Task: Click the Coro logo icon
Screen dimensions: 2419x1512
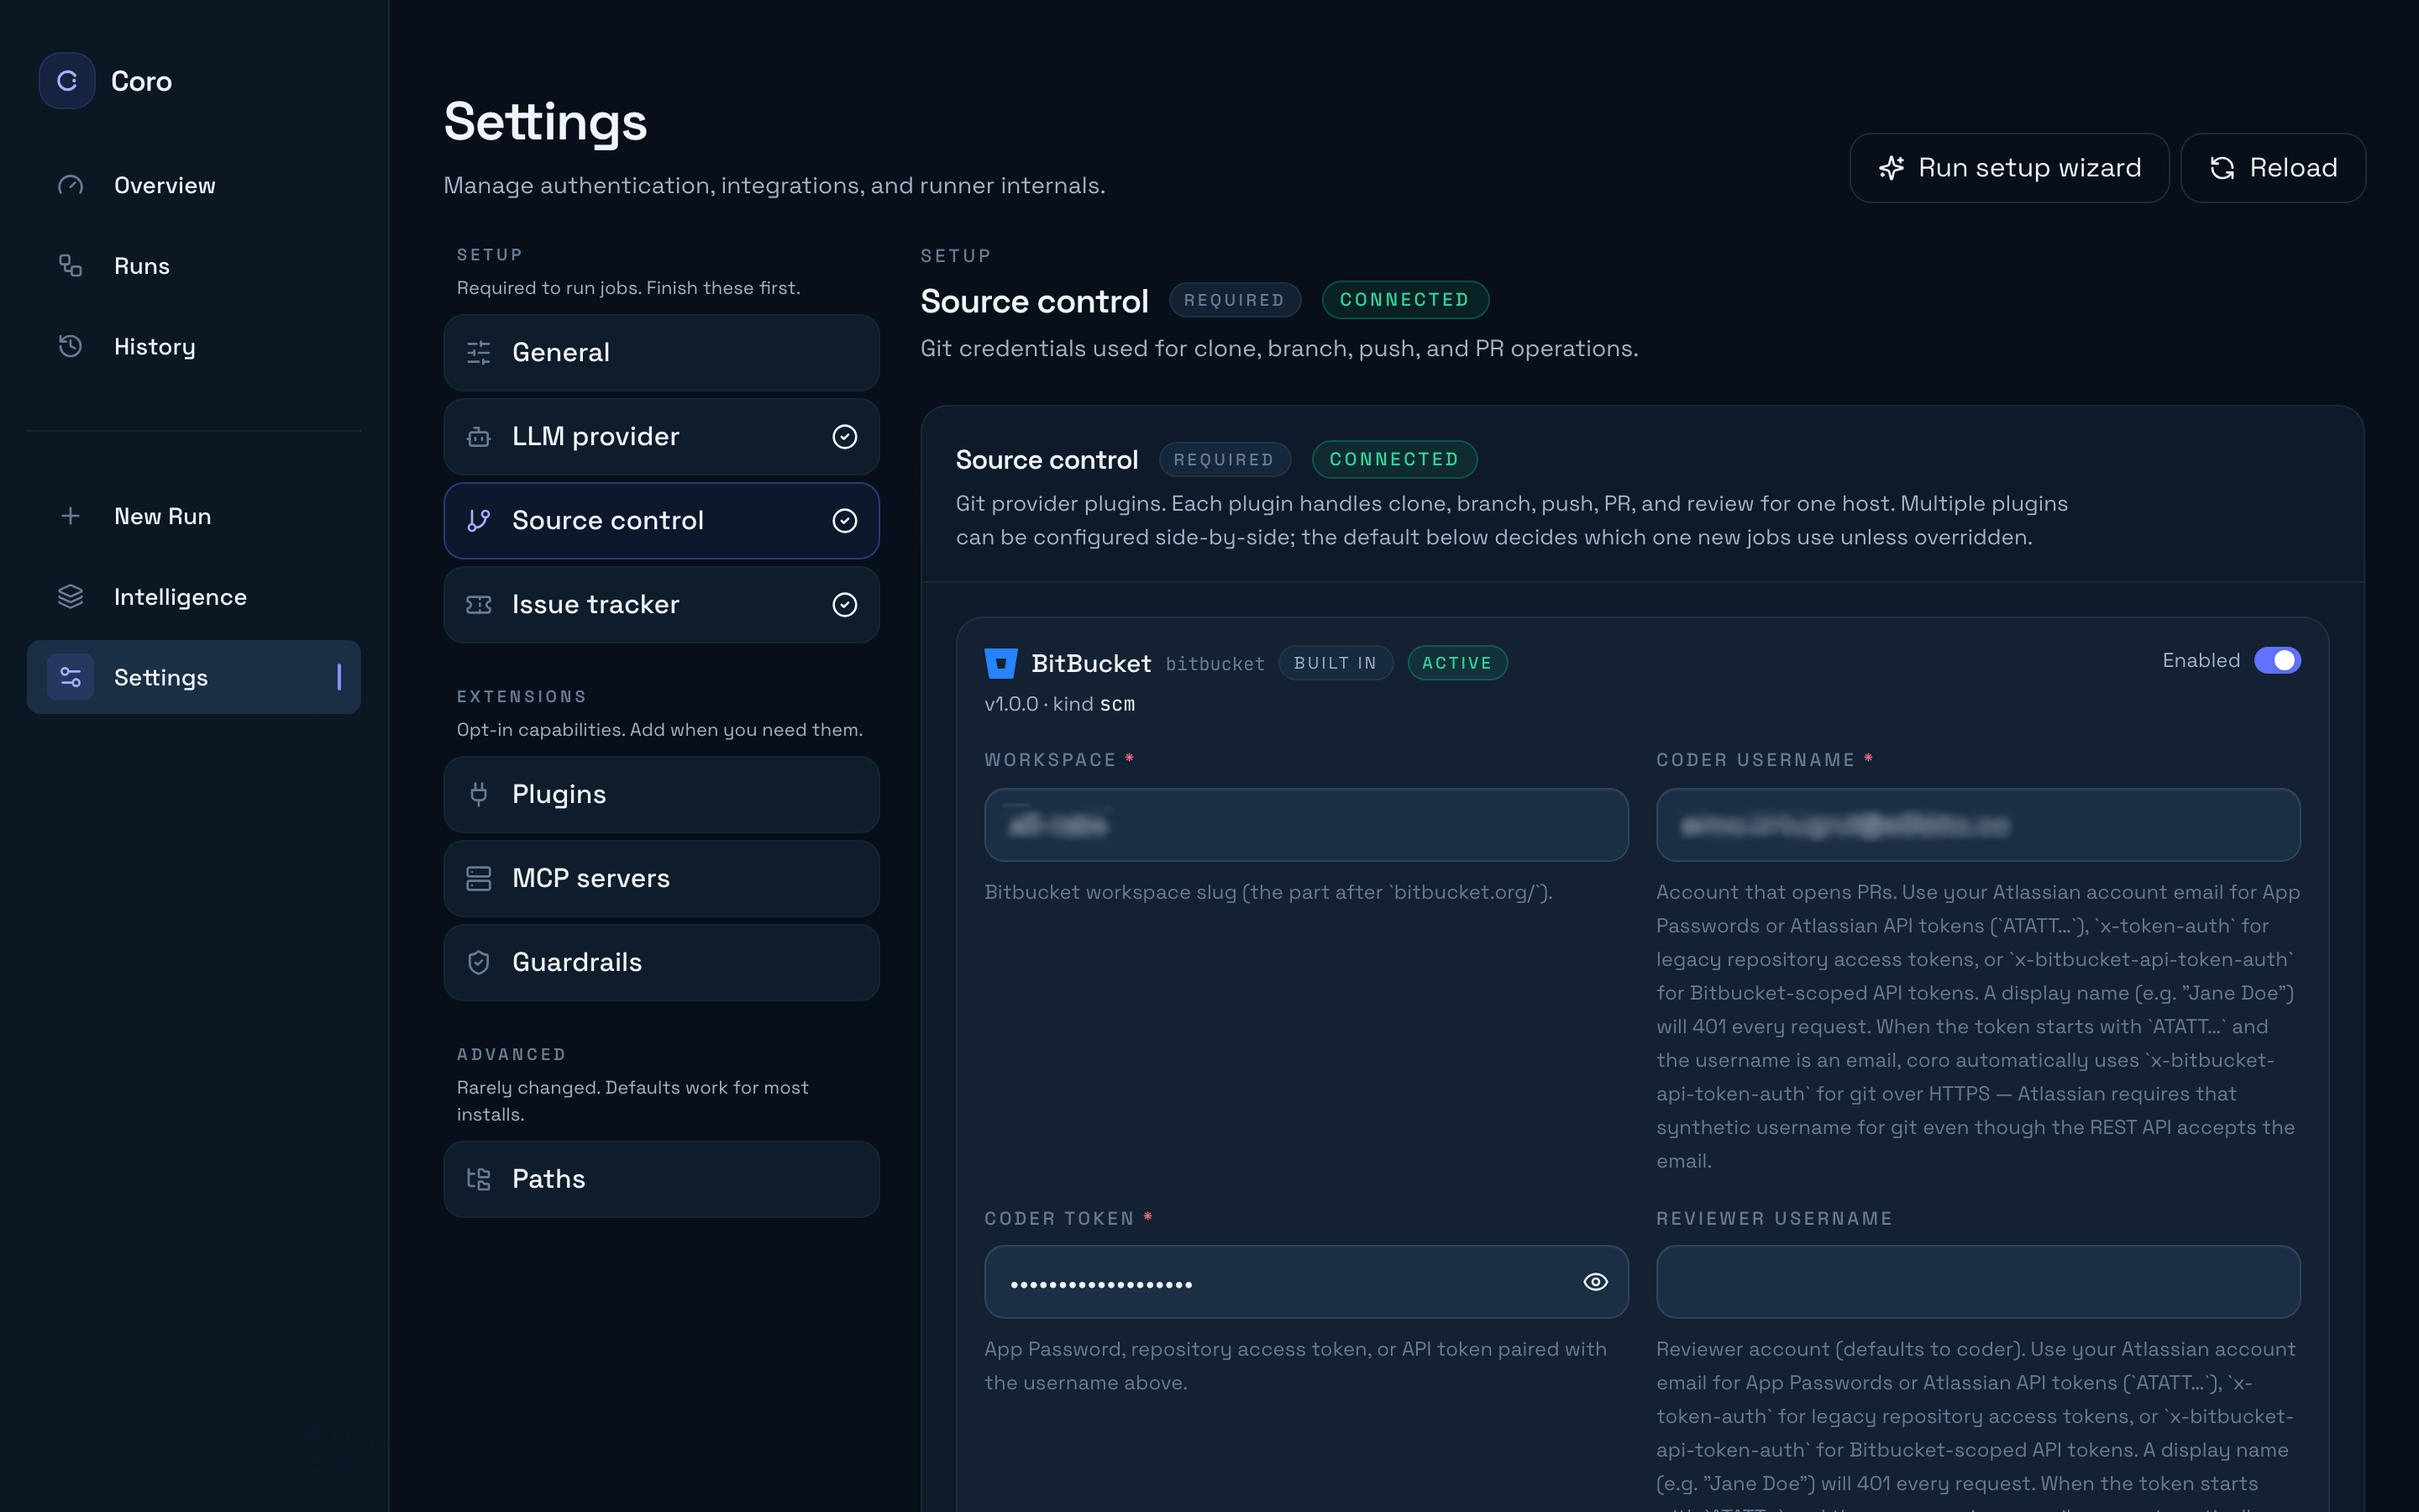Action: 67,81
